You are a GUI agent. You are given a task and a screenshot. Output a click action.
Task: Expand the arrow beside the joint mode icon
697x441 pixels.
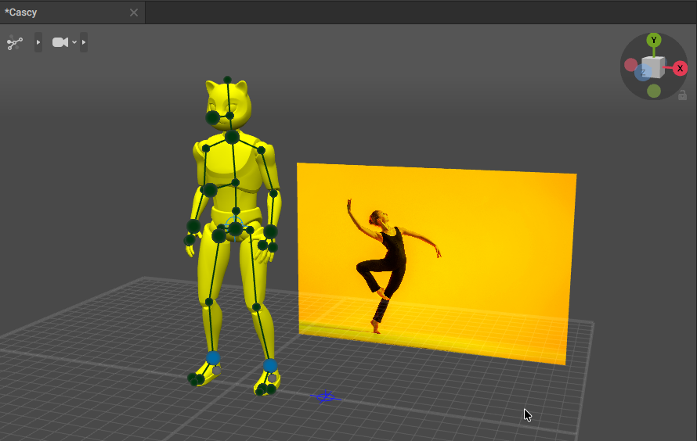click(x=38, y=42)
